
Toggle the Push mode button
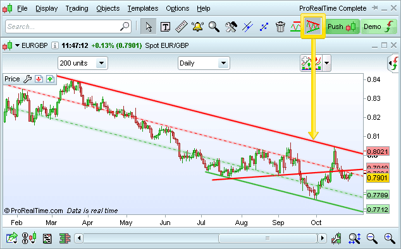pyautogui.click(x=342, y=26)
